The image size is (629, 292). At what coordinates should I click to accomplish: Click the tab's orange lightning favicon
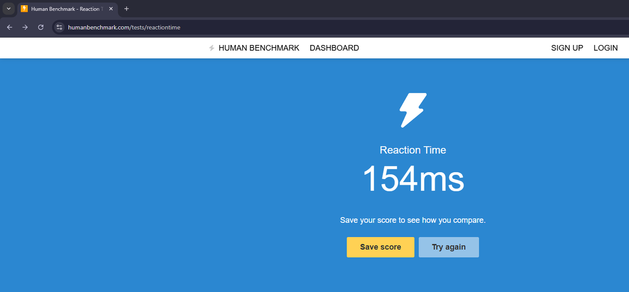tap(24, 9)
